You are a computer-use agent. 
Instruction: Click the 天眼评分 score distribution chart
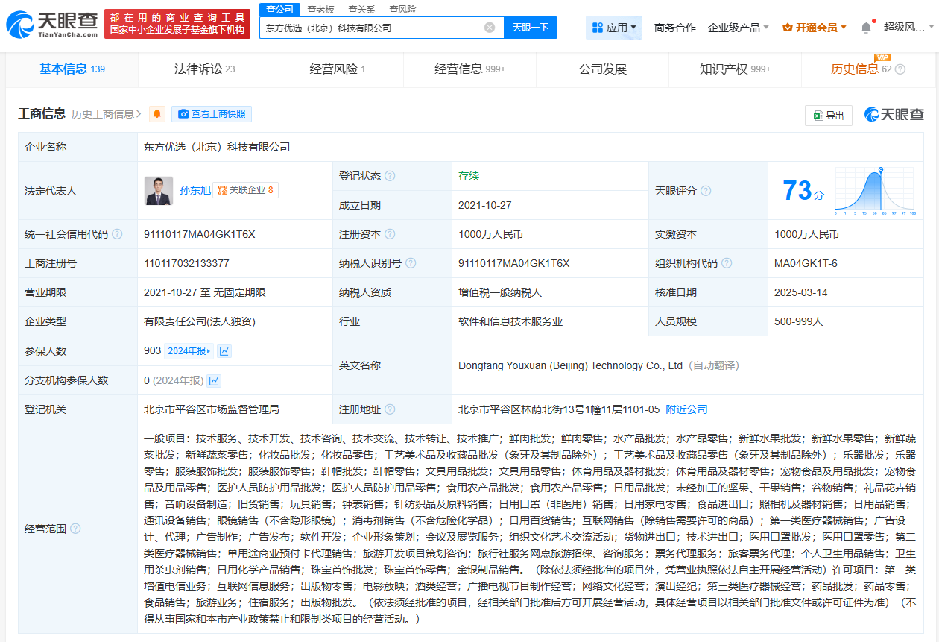tap(875, 191)
